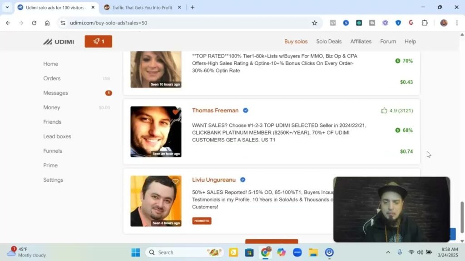Image resolution: width=465 pixels, height=261 pixels.
Task: Open Affiliates navigation link
Action: 361,41
